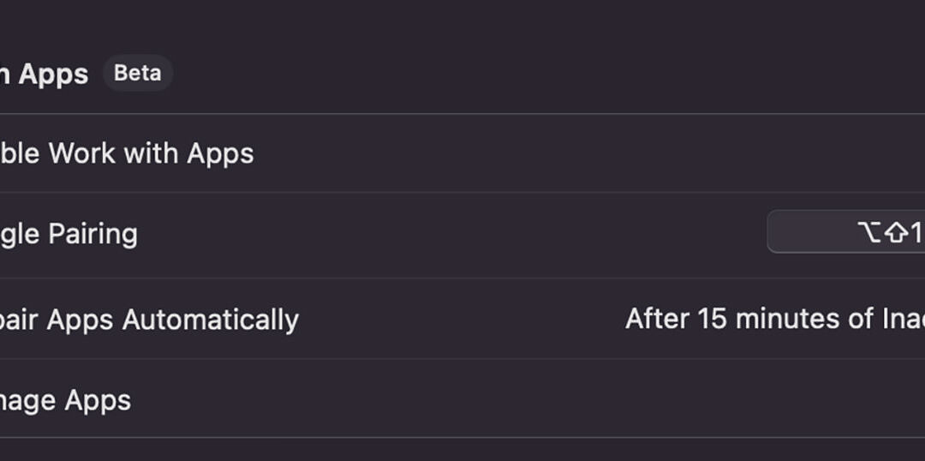Viewport: 925px width, 461px height.
Task: Click the Enable Work with Apps label
Action: coord(127,153)
